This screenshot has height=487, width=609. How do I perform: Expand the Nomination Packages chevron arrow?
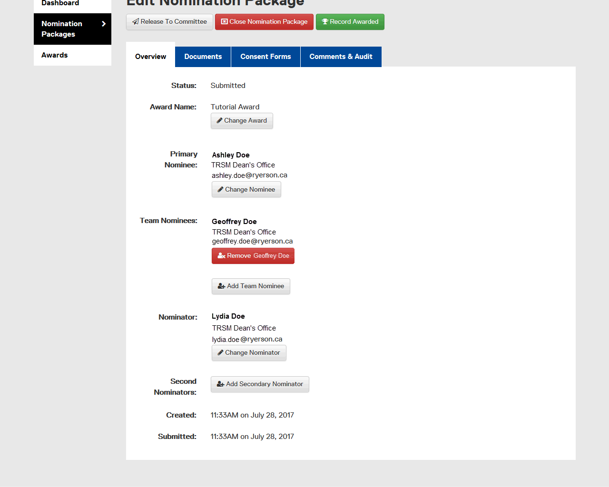point(104,24)
